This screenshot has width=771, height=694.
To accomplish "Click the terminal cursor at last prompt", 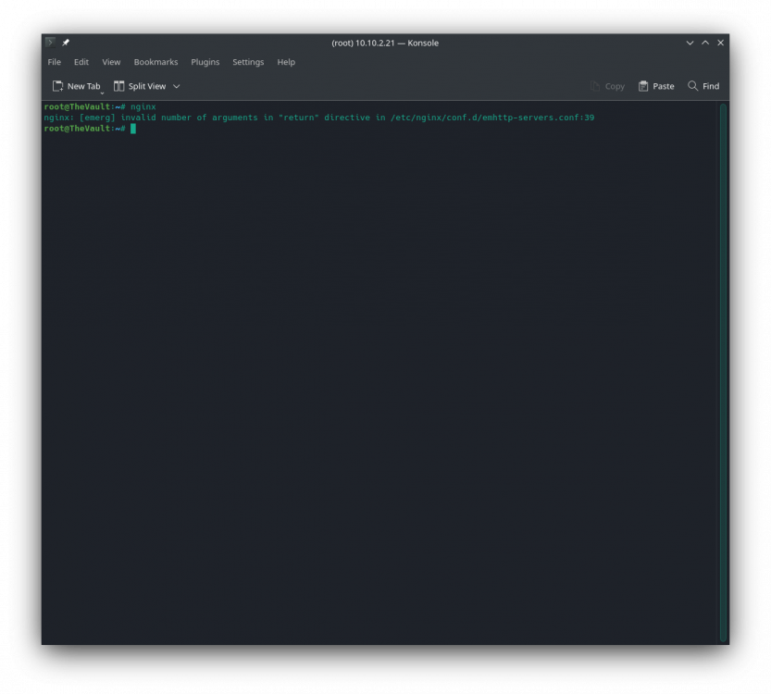I will pos(133,129).
